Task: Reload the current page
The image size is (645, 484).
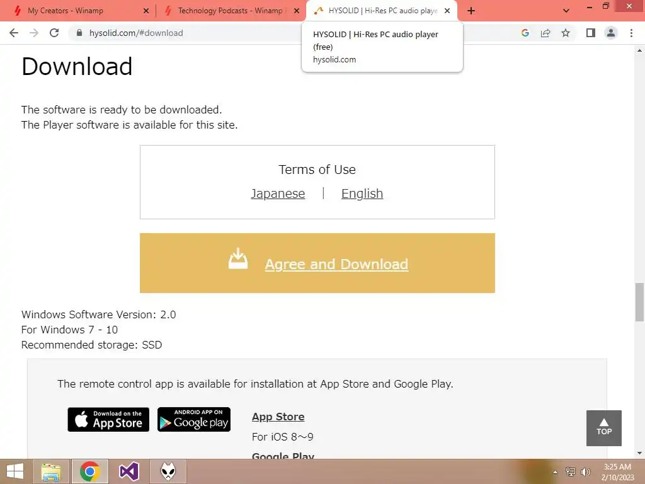Action: (54, 33)
